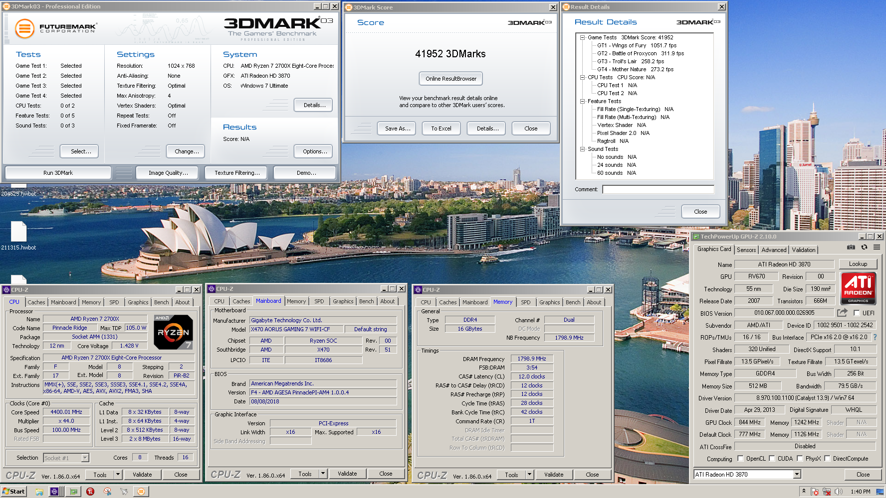This screenshot has width=886, height=498.
Task: Open Tools dropdown arrow in CPU window
Action: pos(118,475)
